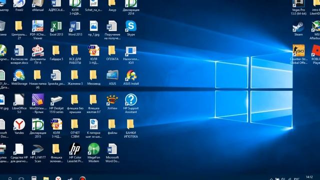This screenshot has height=180, width=320.
Task: Open the Налогопл... ЮЛ shortcut
Action: point(131,54)
